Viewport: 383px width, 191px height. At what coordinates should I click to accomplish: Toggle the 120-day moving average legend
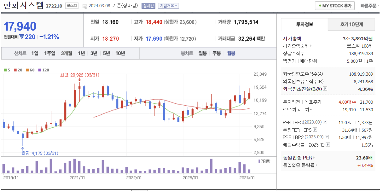pyautogui.click(x=44, y=70)
